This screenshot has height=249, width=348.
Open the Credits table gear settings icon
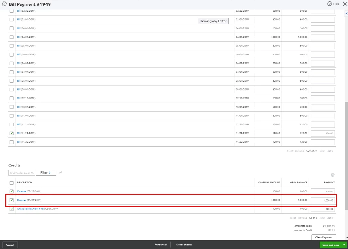tap(332, 175)
